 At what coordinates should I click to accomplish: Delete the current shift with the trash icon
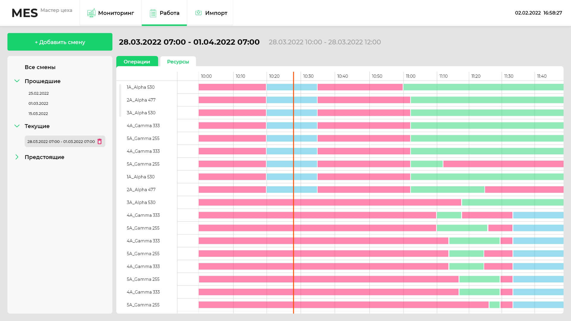coord(100,141)
